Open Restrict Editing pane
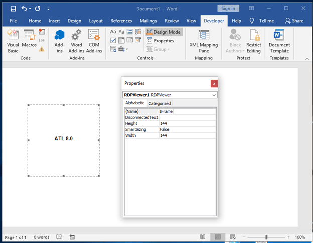Image resolution: width=313 pixels, height=243 pixels. coord(253,41)
